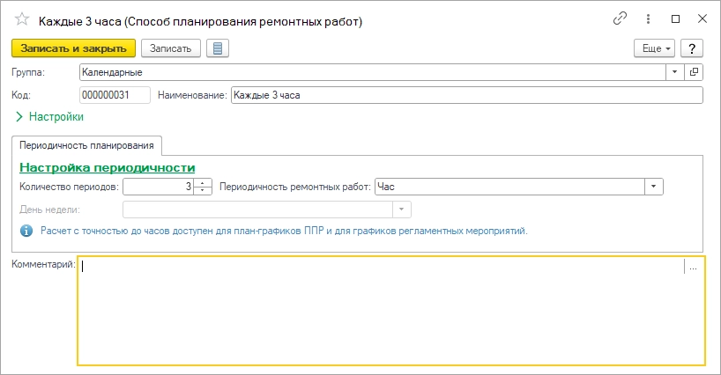
Task: Expand the Группа dropdown list
Action: pyautogui.click(x=674, y=72)
